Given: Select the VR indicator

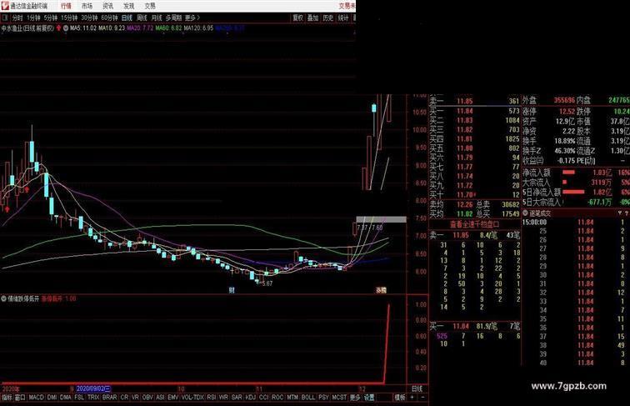Looking at the screenshot, I should 135,398.
